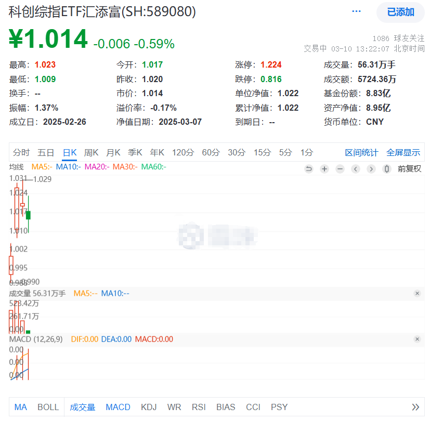Open the 前复权 adjustment dropdown
The width and height of the screenshot is (430, 421).
point(409,169)
